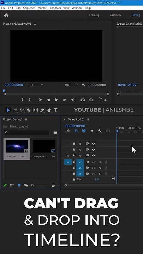This screenshot has width=143, height=254.
Task: Mute the A1 audio track
Action: (93, 162)
